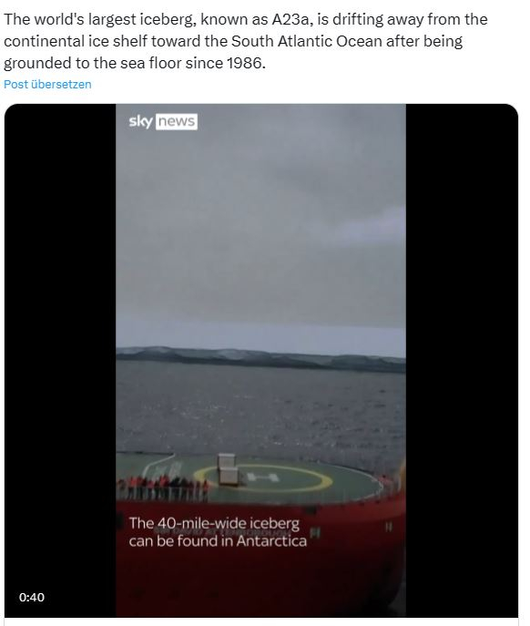Image resolution: width=530 pixels, height=626 pixels.
Task: Click the word "Antarctica" in the video caption
Action: (271, 541)
